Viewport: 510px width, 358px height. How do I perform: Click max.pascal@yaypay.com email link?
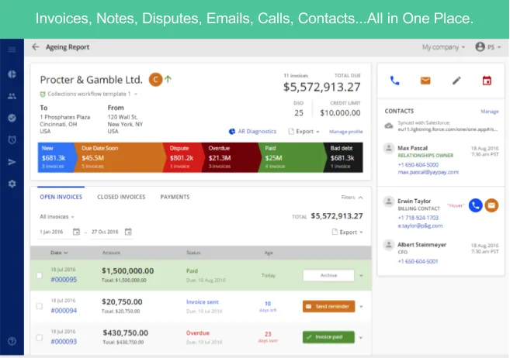tap(428, 172)
